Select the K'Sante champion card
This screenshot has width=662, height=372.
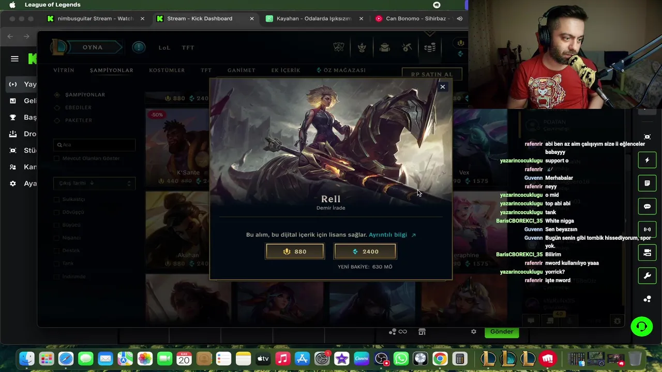pyautogui.click(x=177, y=147)
